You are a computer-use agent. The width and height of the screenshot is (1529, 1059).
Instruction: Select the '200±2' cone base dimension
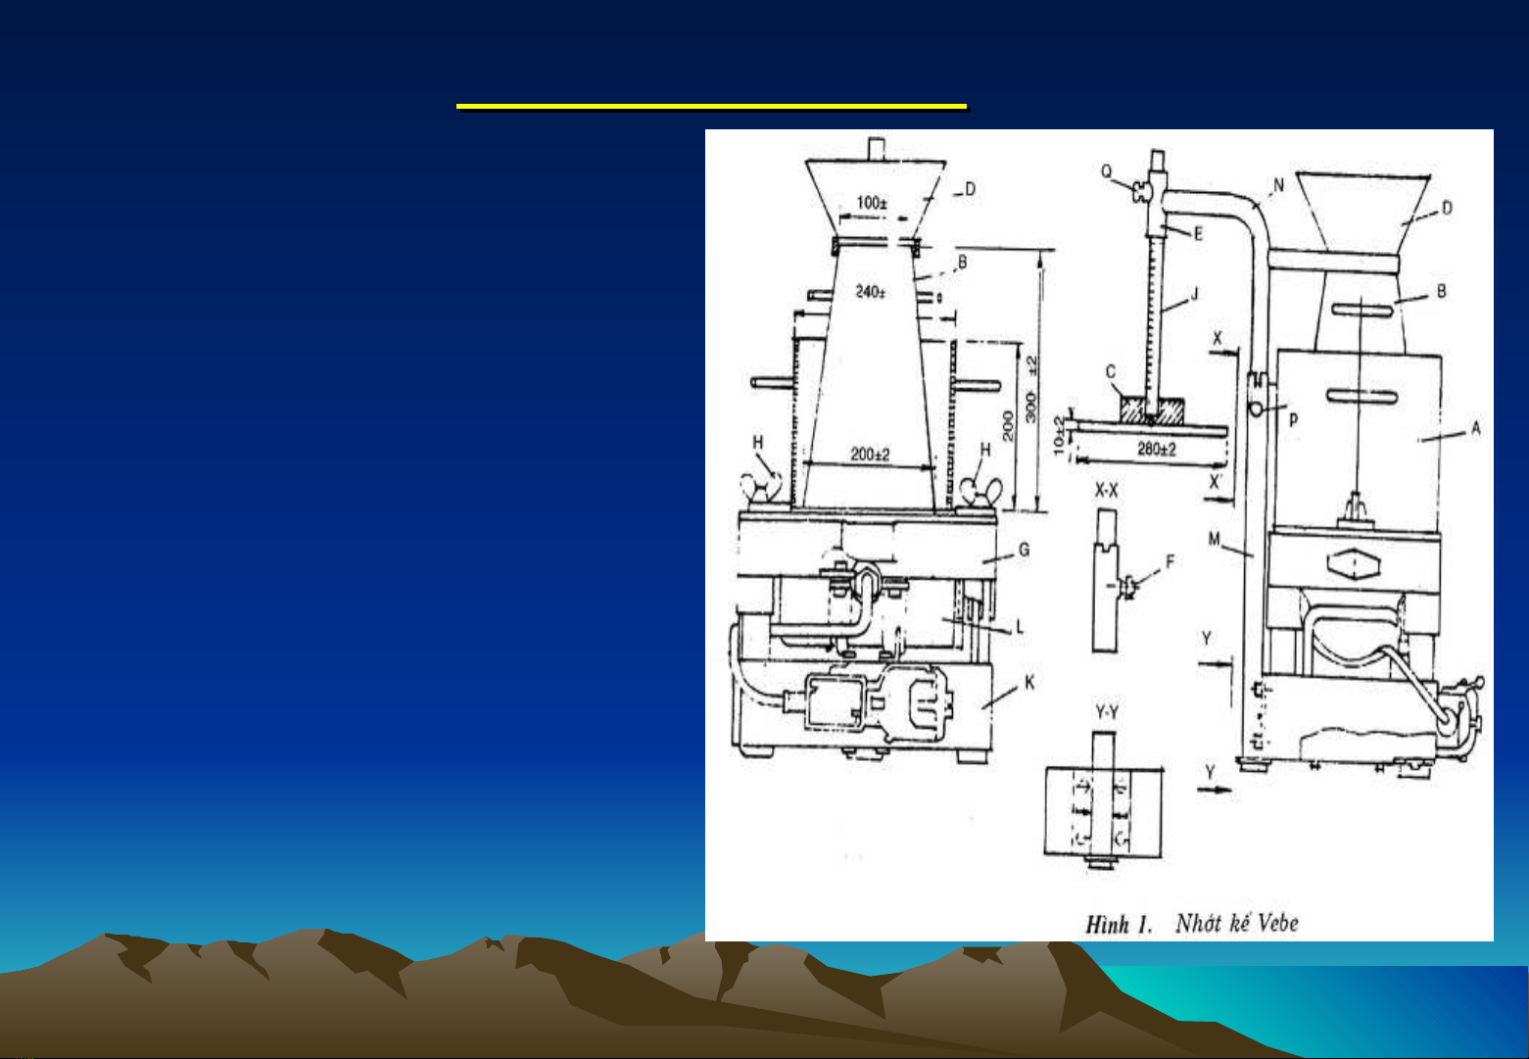tap(870, 454)
